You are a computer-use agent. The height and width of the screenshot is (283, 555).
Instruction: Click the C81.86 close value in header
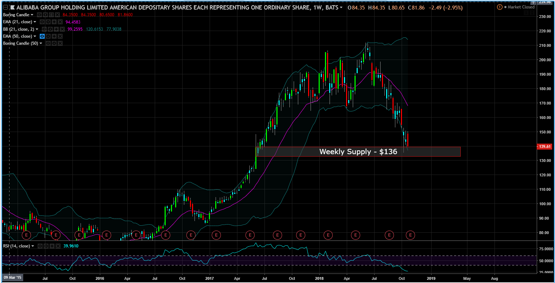pyautogui.click(x=416, y=7)
